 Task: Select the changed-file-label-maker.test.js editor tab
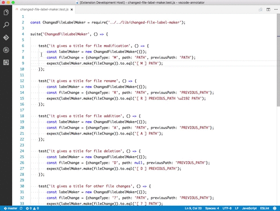tap(44, 9)
